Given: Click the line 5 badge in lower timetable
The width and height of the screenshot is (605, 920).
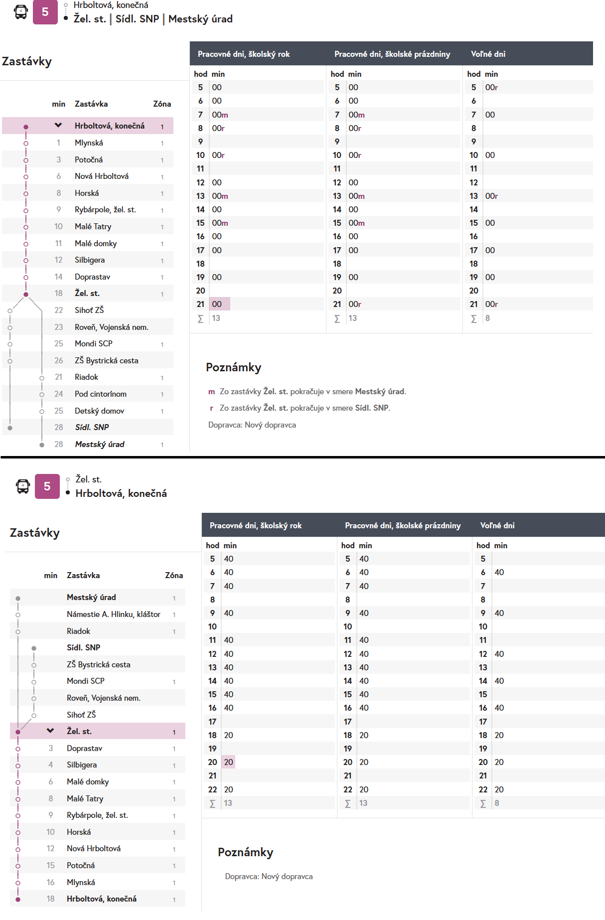Looking at the screenshot, I should click(x=47, y=486).
